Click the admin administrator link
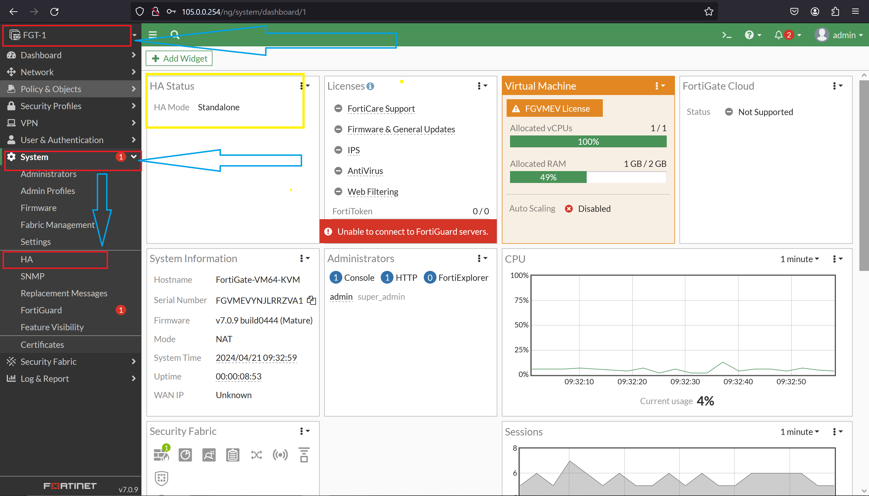The width and height of the screenshot is (869, 496). pos(341,297)
